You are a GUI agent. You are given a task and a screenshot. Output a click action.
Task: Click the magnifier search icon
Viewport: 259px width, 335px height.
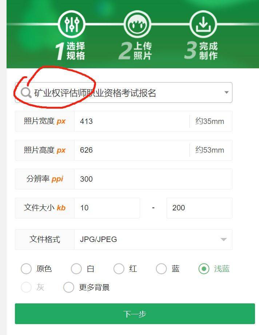point(26,93)
